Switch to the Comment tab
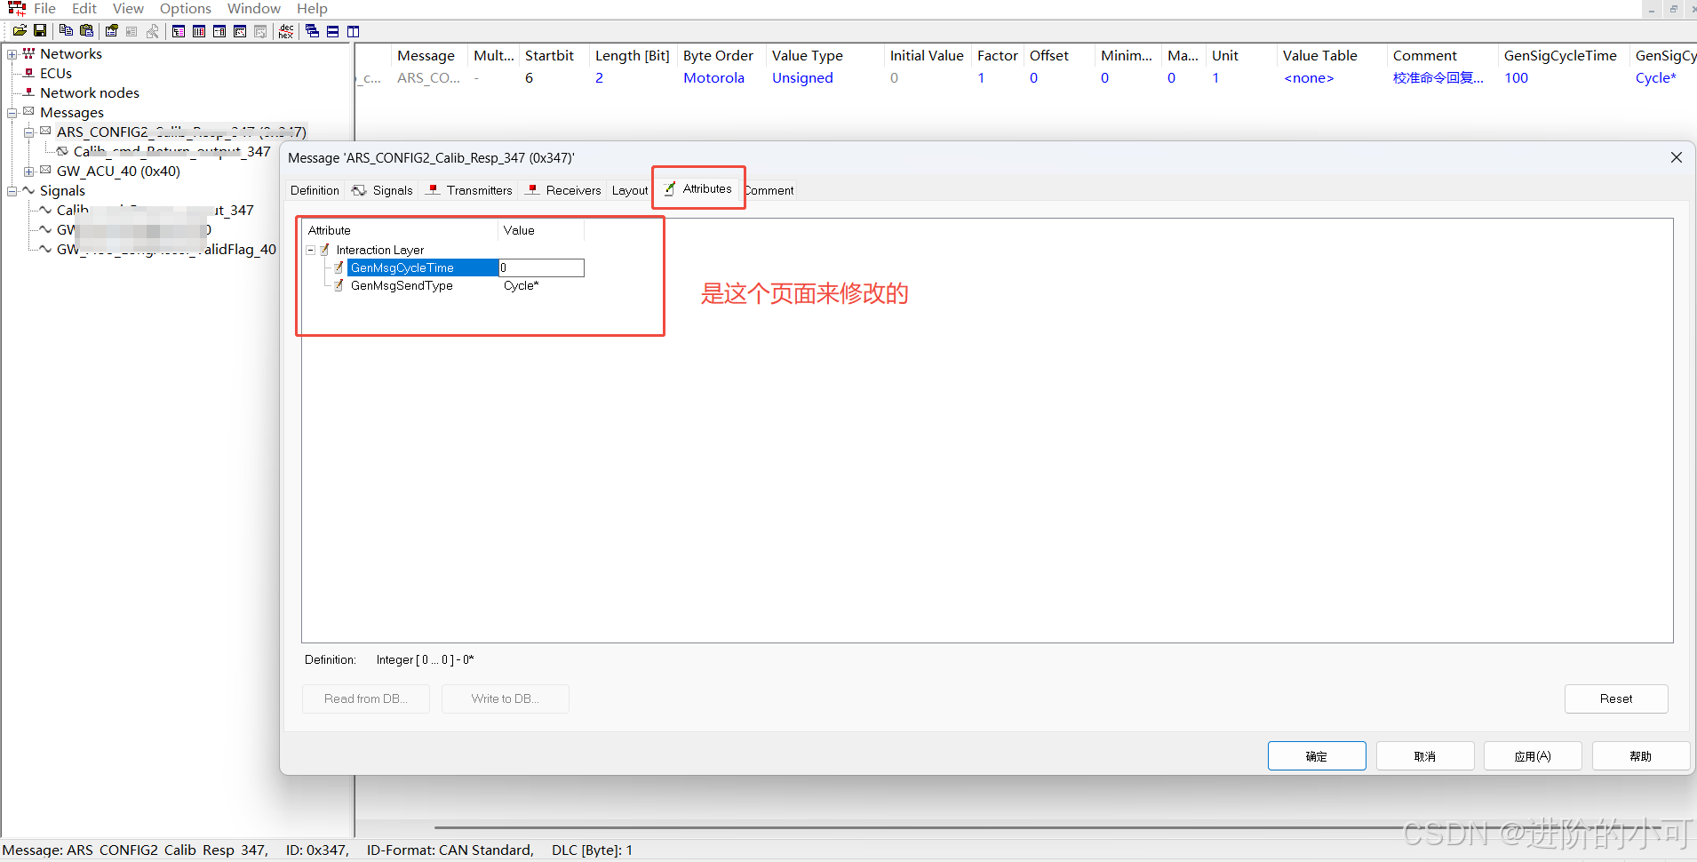This screenshot has height=862, width=1697. pyautogui.click(x=769, y=190)
